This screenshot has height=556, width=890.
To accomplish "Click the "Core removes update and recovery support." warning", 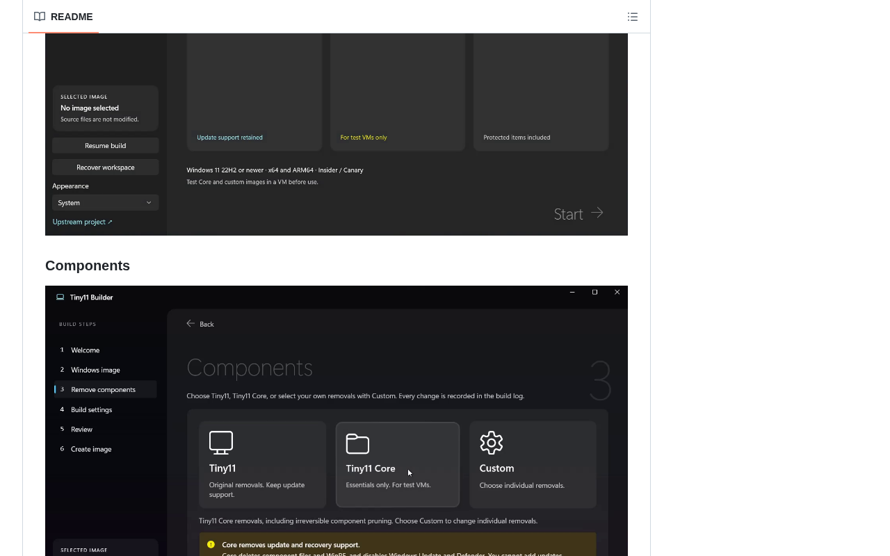I will [291, 545].
